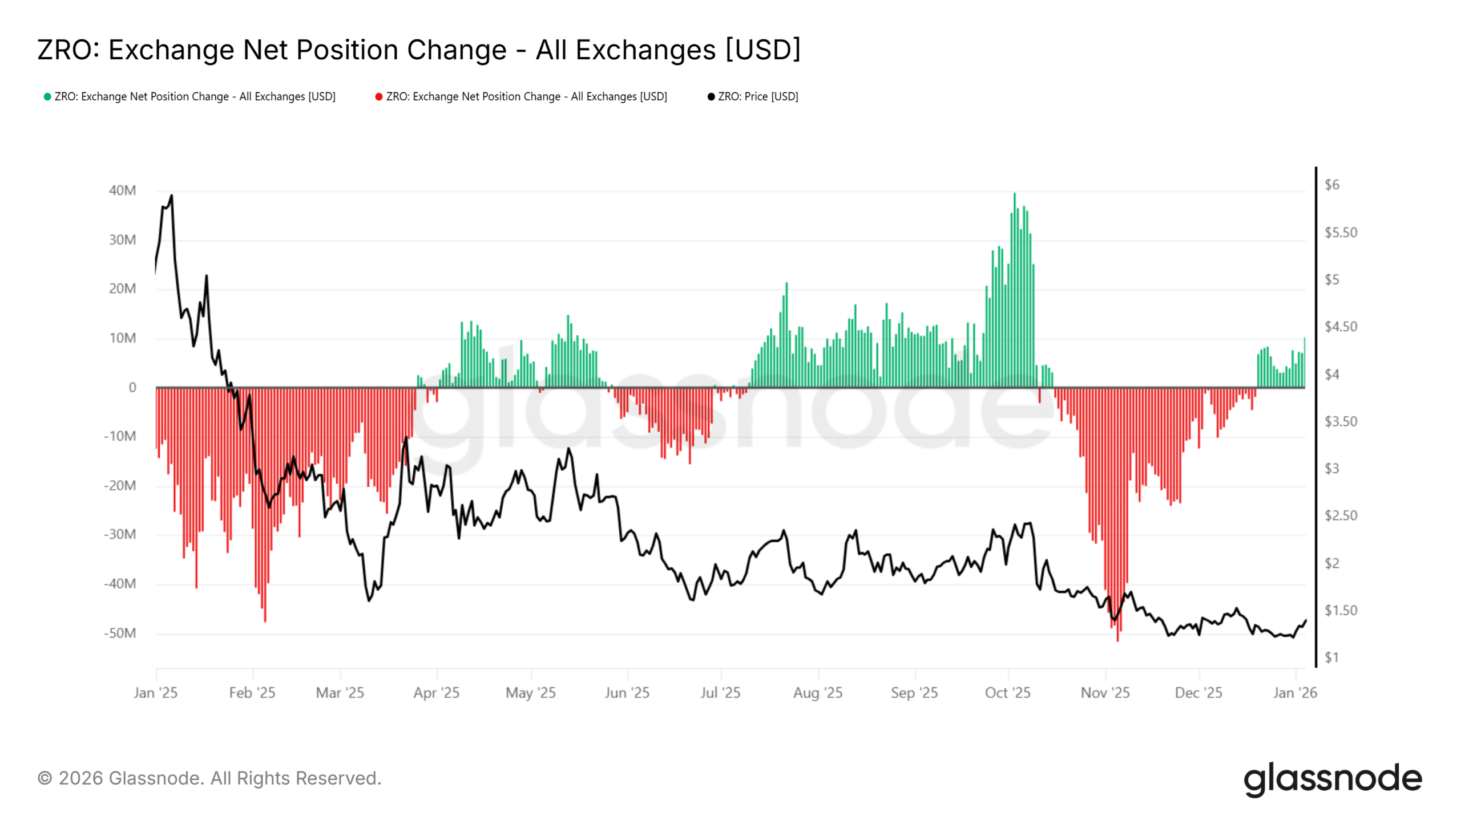Viewport: 1461px width, 821px height.
Task: Select the Jul '25 x-axis label
Action: (x=720, y=693)
